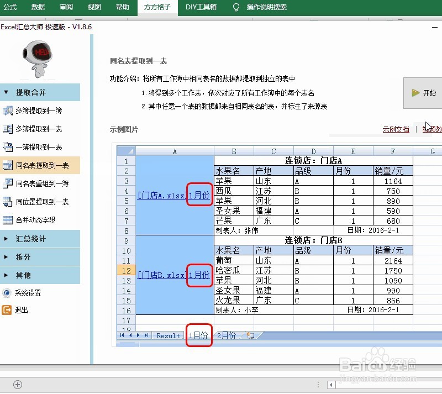Click the 合并动态字段 icon
The height and width of the screenshot is (394, 442).
pyautogui.click(x=8, y=220)
